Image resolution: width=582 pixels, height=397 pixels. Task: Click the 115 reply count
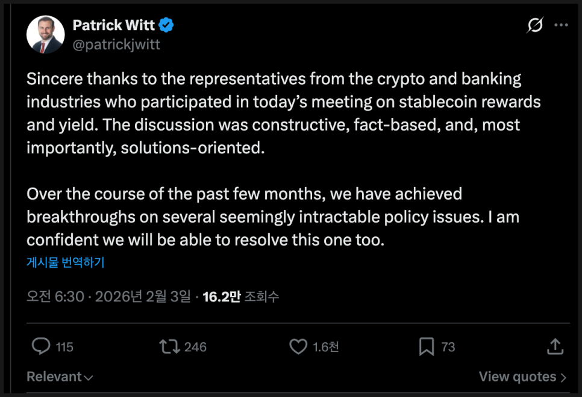[x=64, y=347]
